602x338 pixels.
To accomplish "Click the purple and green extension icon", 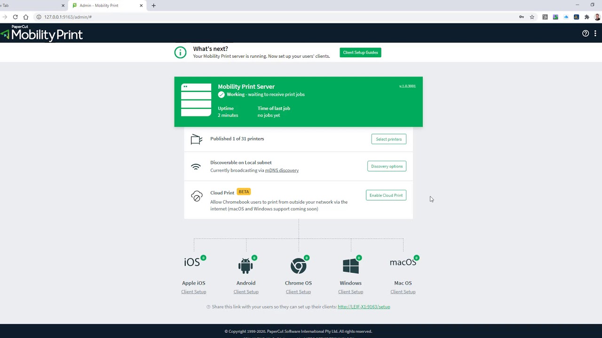I will click(x=555, y=17).
